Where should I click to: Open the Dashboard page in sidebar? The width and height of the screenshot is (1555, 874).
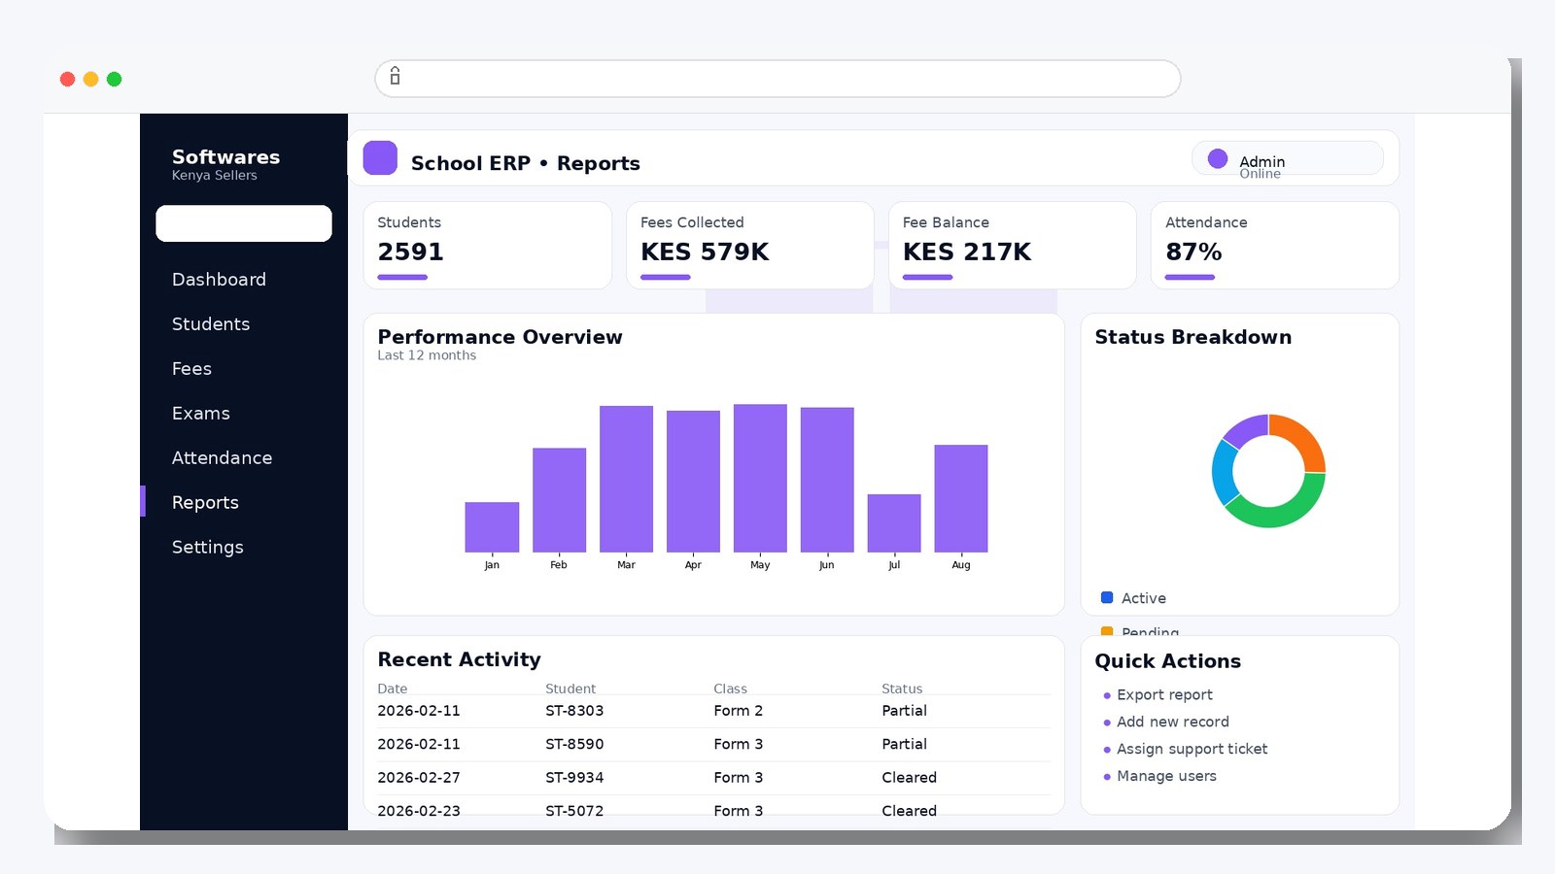tap(219, 280)
